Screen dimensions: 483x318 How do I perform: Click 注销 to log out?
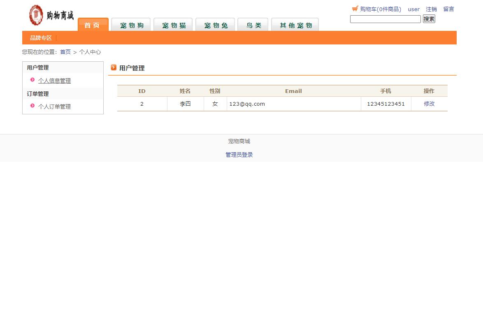(x=431, y=9)
